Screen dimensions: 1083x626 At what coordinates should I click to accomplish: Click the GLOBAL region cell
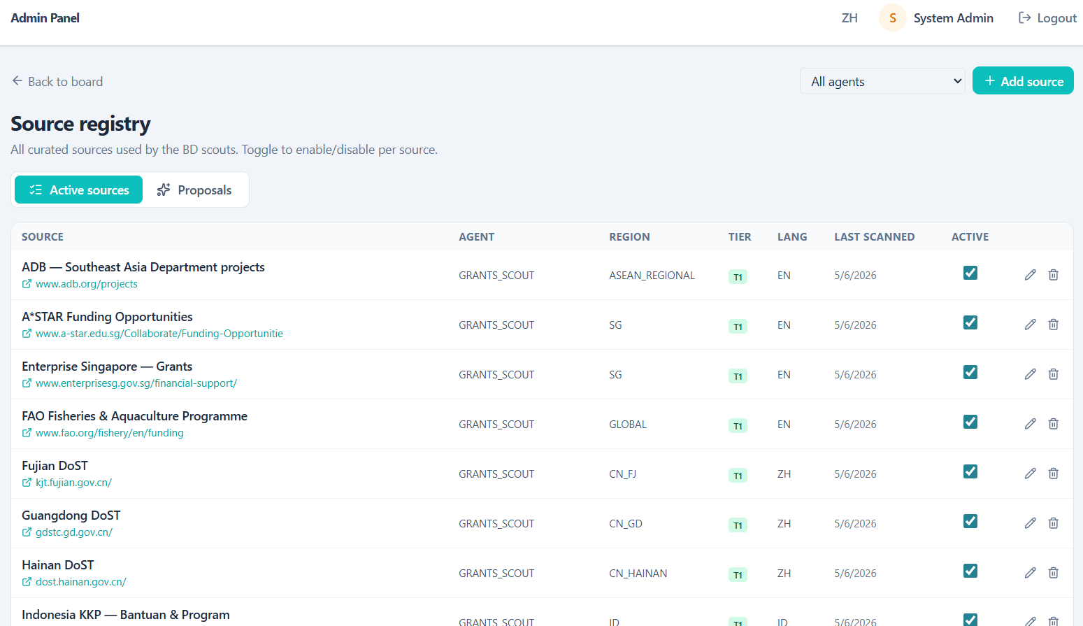click(628, 425)
